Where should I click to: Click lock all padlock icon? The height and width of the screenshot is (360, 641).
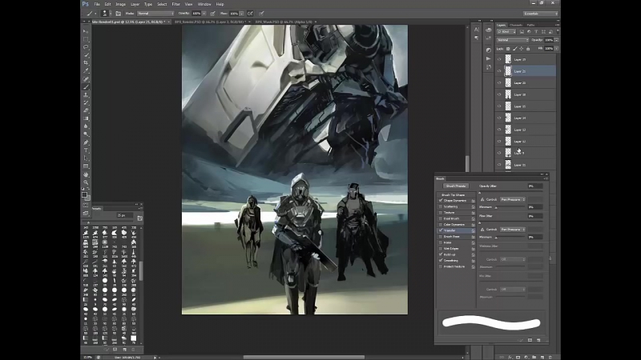528,49
